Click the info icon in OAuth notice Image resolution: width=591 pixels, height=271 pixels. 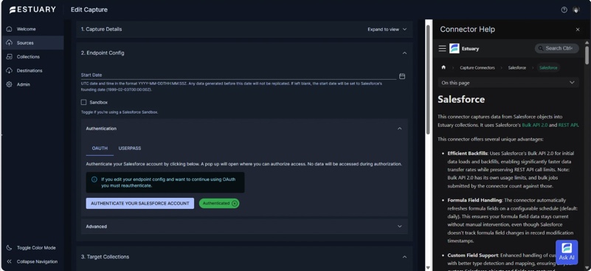coord(94,179)
